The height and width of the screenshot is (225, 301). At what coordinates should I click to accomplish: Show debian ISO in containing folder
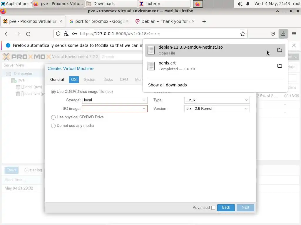pyautogui.click(x=280, y=50)
